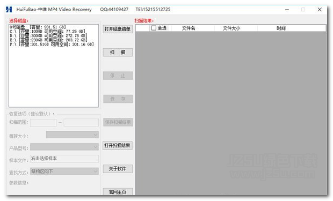
Task: Expand the 查找方式 search method dropdown
Action: pos(64,171)
